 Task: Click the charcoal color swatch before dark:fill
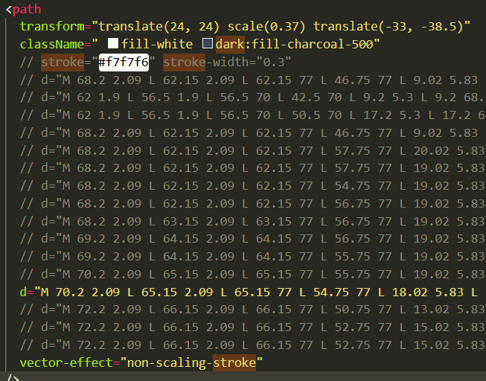tap(208, 45)
